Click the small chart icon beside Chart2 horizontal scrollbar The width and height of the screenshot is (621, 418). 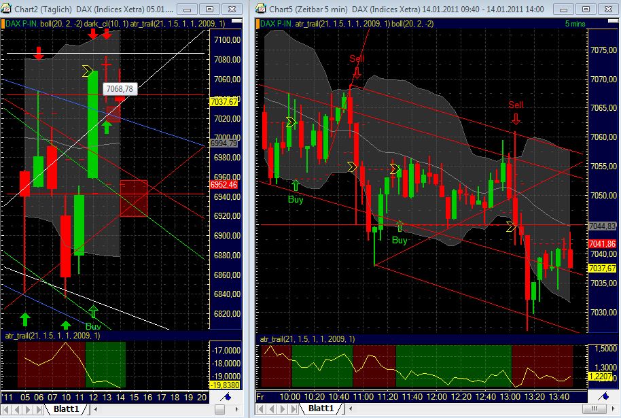(226, 398)
